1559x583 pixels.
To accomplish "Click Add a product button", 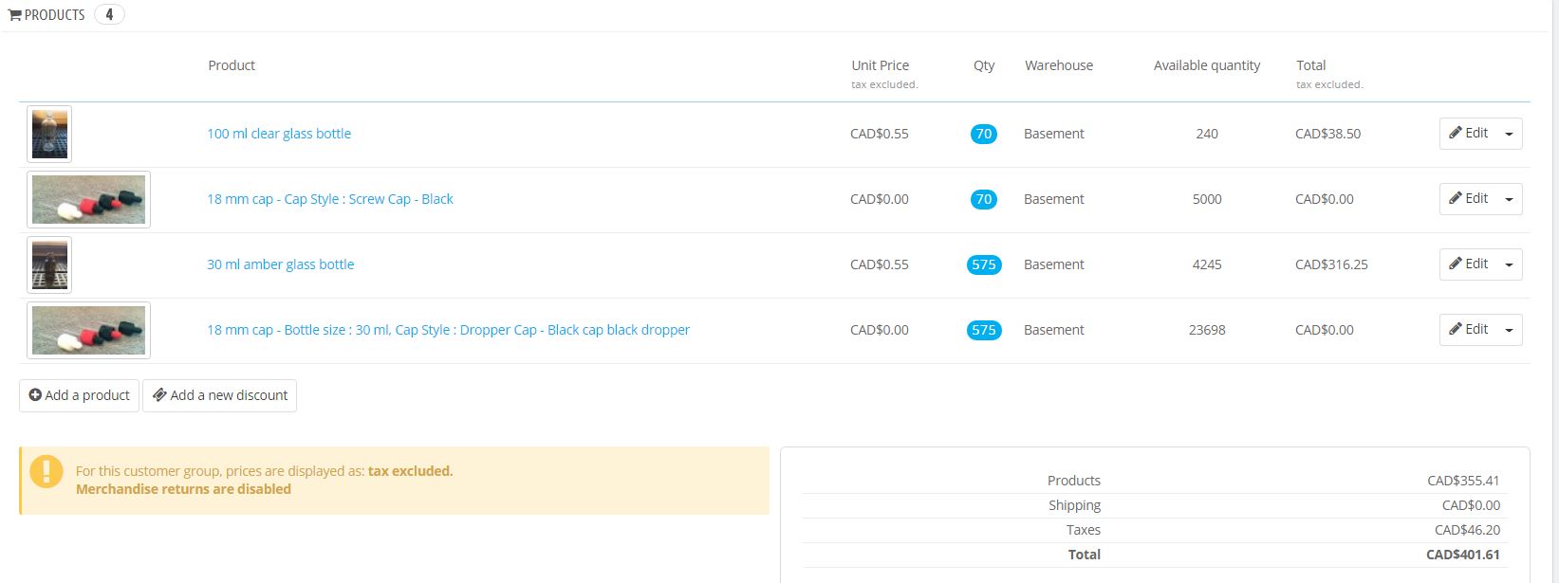I will [80, 395].
